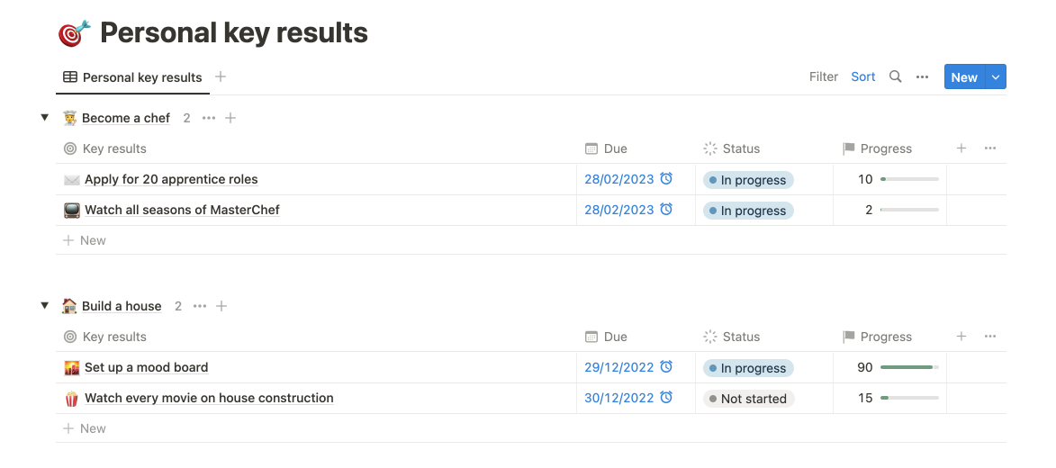Screen dimensions: 1056x468
Task: Change status of Watch every movie row
Action: pyautogui.click(x=748, y=399)
